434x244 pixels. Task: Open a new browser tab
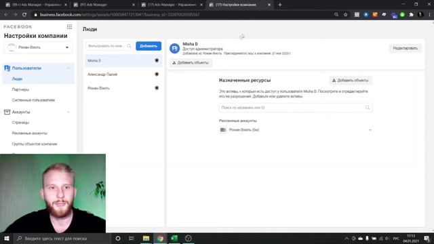[x=280, y=5]
